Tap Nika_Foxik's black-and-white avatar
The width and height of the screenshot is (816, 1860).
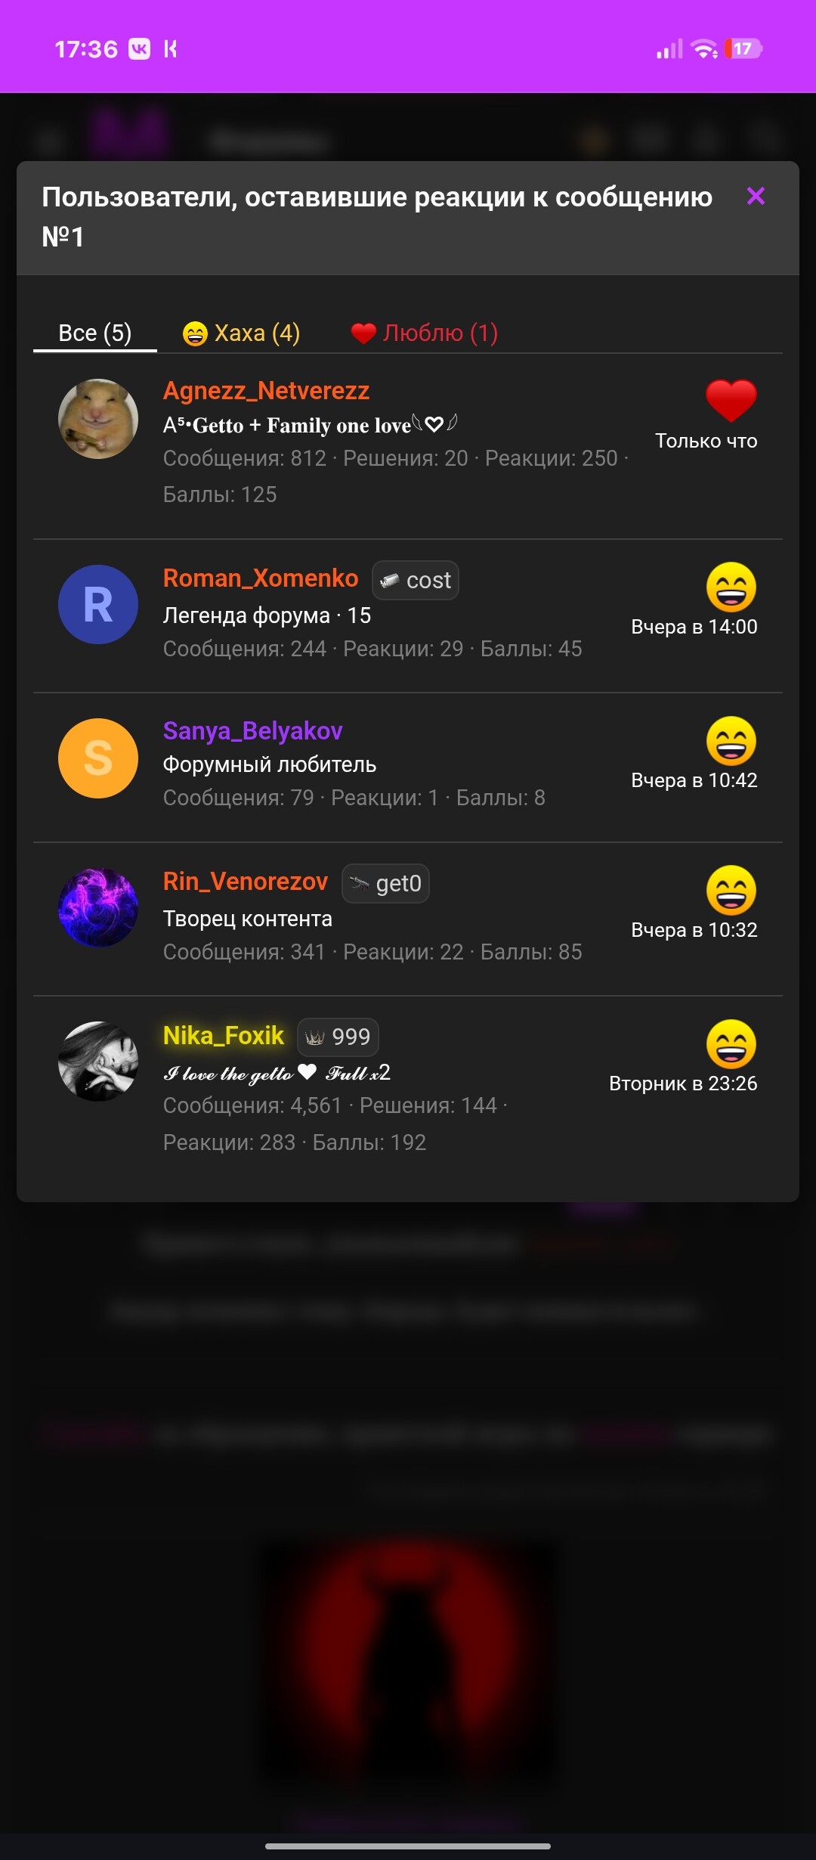tap(98, 1062)
